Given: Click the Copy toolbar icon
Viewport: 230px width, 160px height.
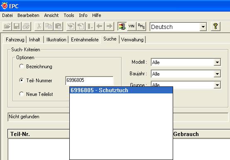Looking at the screenshot, I should [49, 26].
